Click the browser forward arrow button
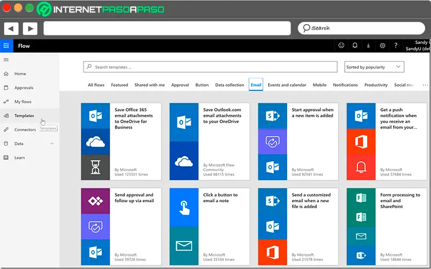This screenshot has height=269, width=431. pyautogui.click(x=30, y=29)
